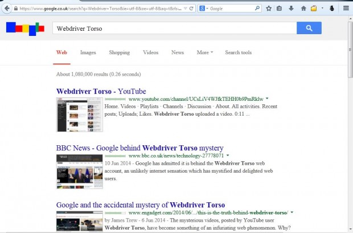The image size is (353, 233).
Task: Click the BBC News result thumbnail
Action: (x=79, y=171)
